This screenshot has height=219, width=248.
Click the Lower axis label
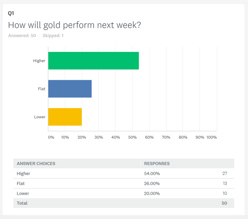pyautogui.click(x=40, y=117)
